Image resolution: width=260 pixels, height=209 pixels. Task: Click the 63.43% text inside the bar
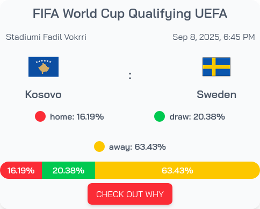point(177,170)
